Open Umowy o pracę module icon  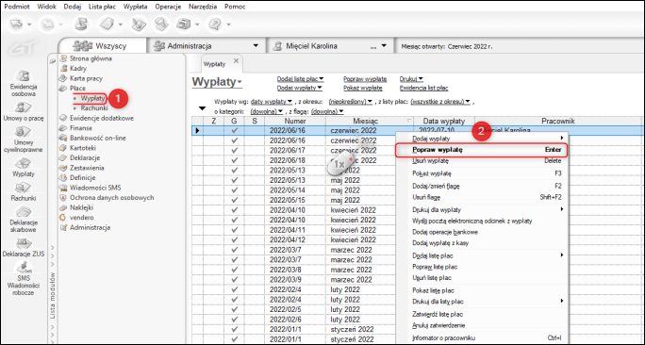click(x=24, y=107)
